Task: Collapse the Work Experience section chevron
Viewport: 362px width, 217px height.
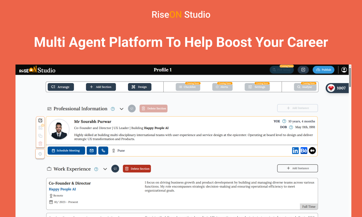Action: coord(105,169)
